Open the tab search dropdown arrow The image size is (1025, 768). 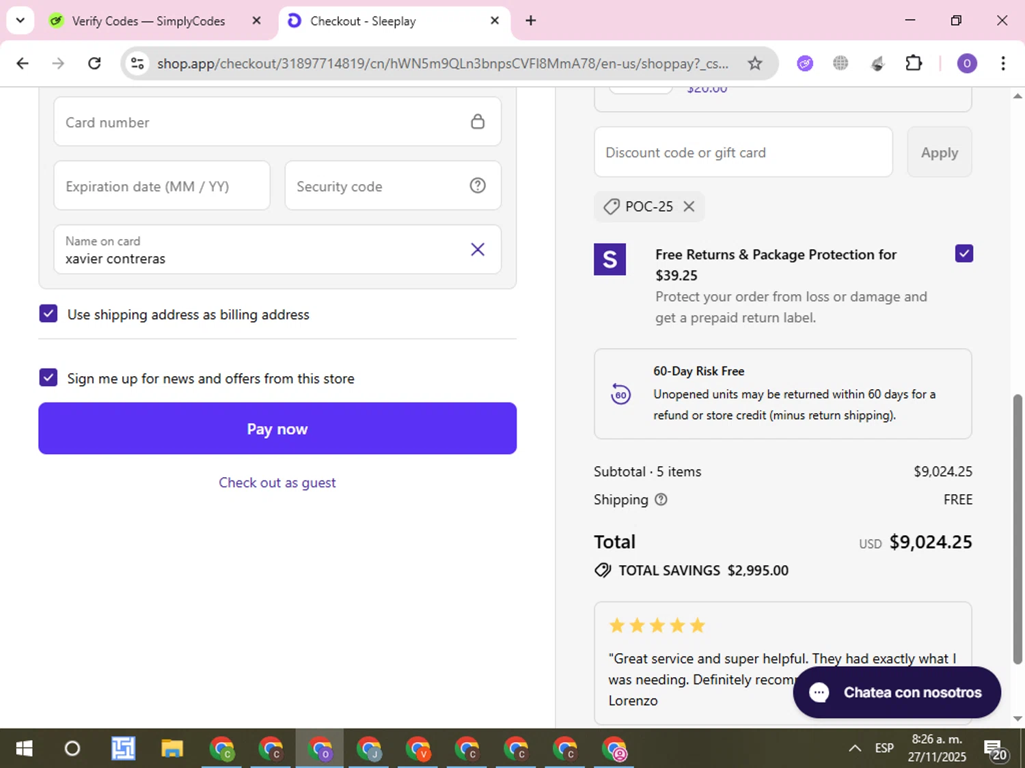[x=20, y=20]
